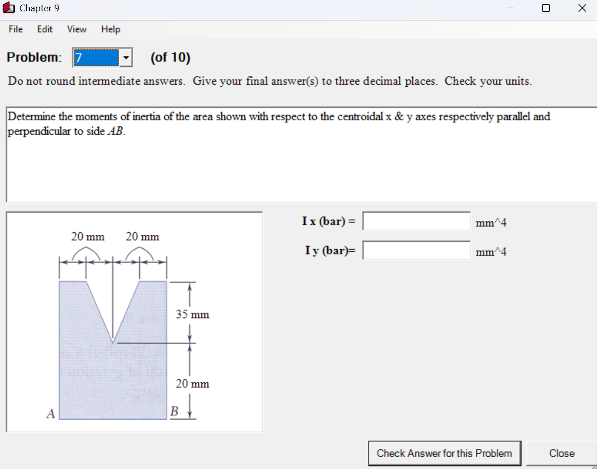The width and height of the screenshot is (597, 469).
Task: Click the Close button next to Check Answer
Action: tap(562, 453)
